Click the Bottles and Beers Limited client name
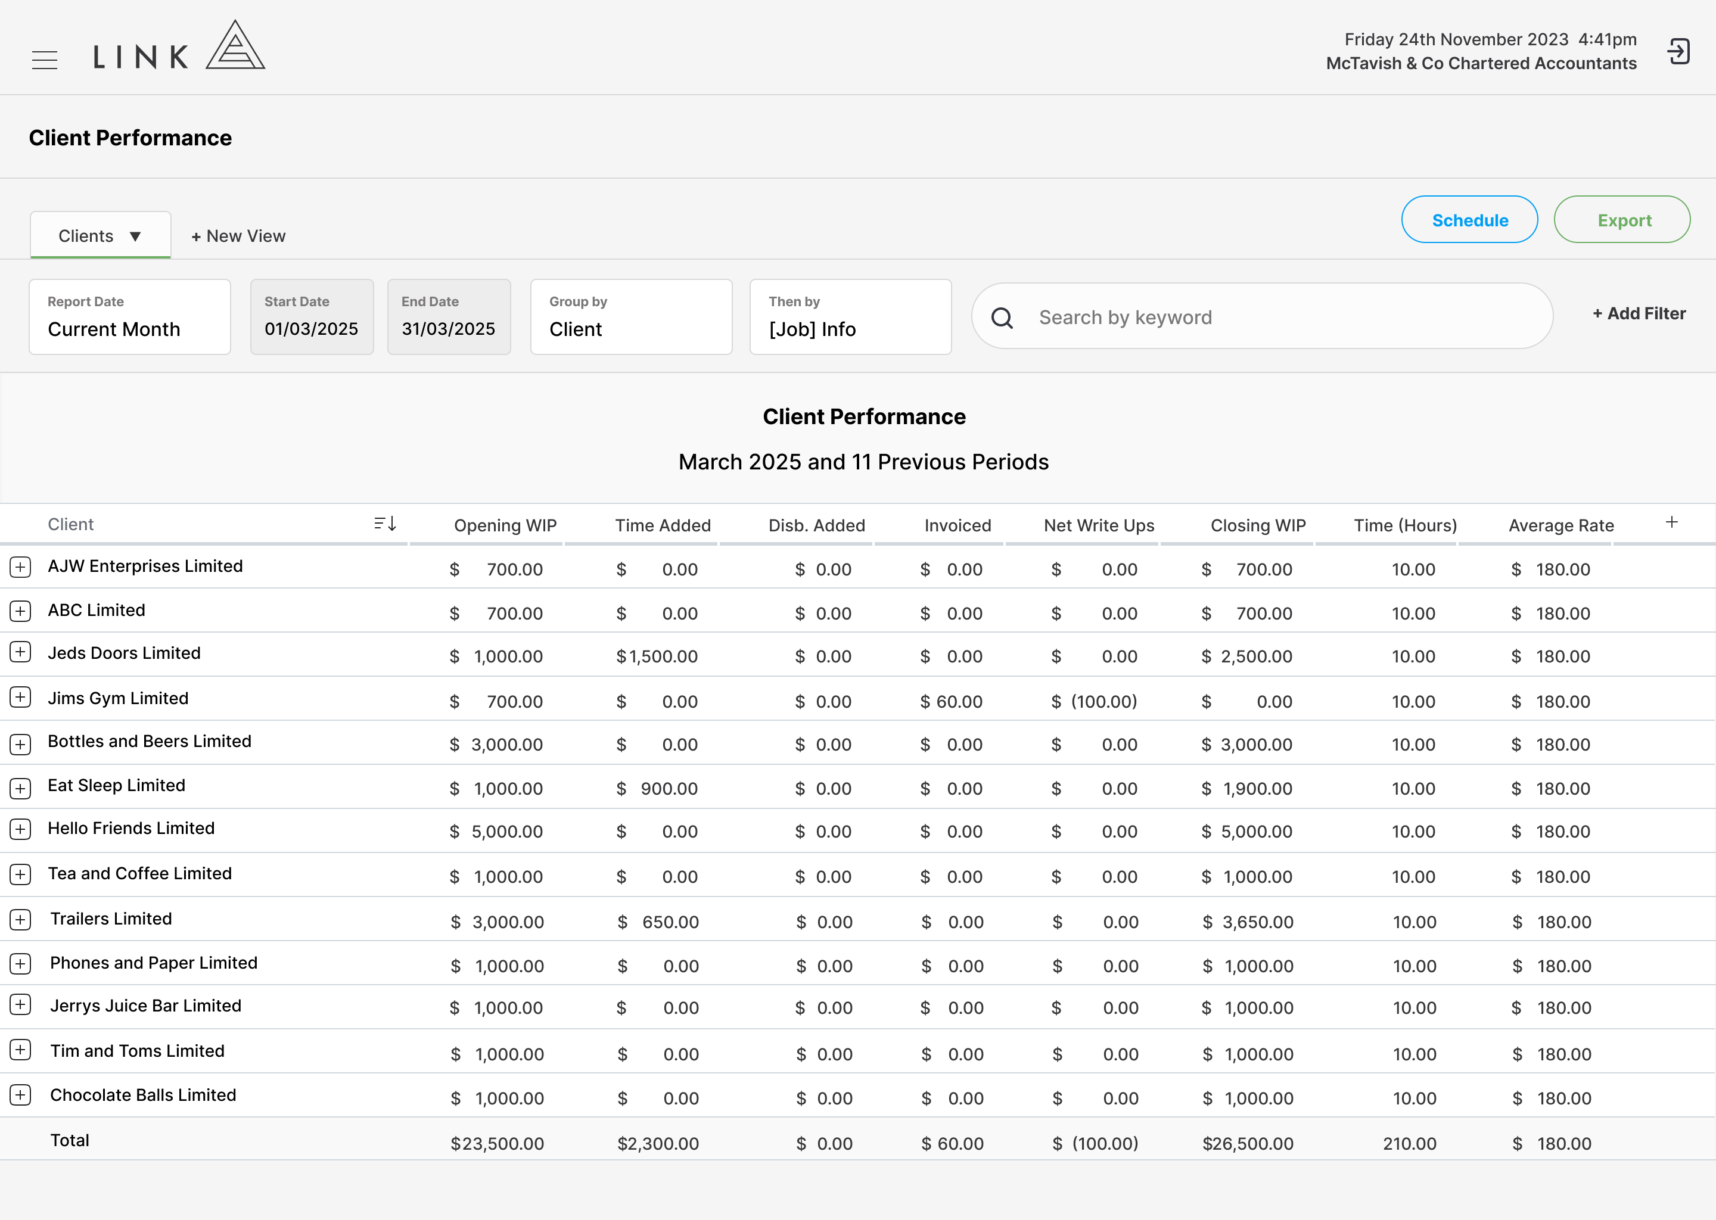This screenshot has height=1220, width=1716. point(150,742)
